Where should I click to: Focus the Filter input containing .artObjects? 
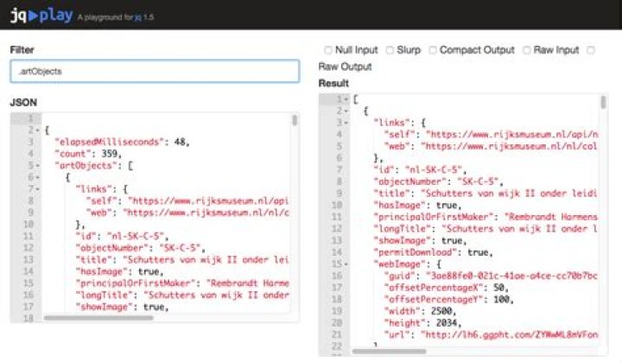click(155, 72)
